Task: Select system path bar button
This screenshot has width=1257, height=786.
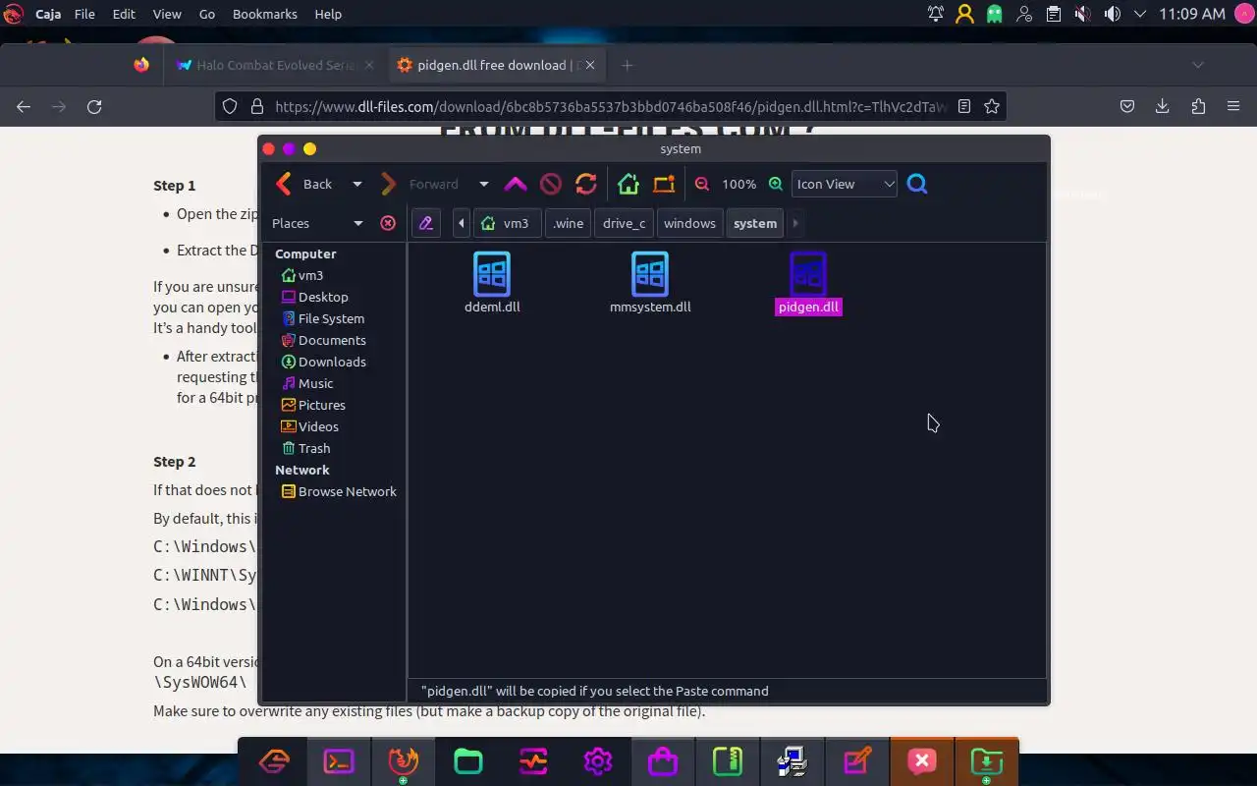Action: click(x=755, y=223)
